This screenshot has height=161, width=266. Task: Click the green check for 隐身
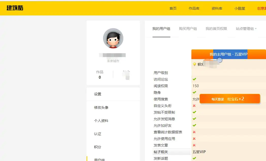click(194, 92)
